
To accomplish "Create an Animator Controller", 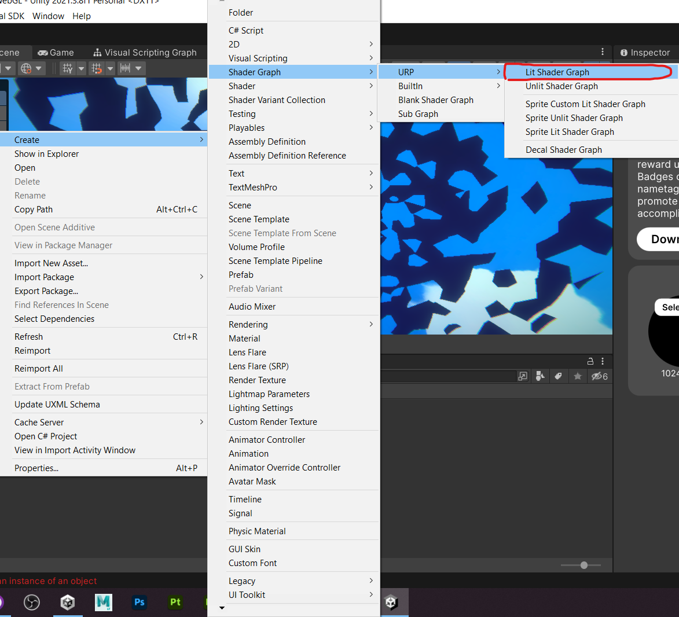I will (x=294, y=440).
